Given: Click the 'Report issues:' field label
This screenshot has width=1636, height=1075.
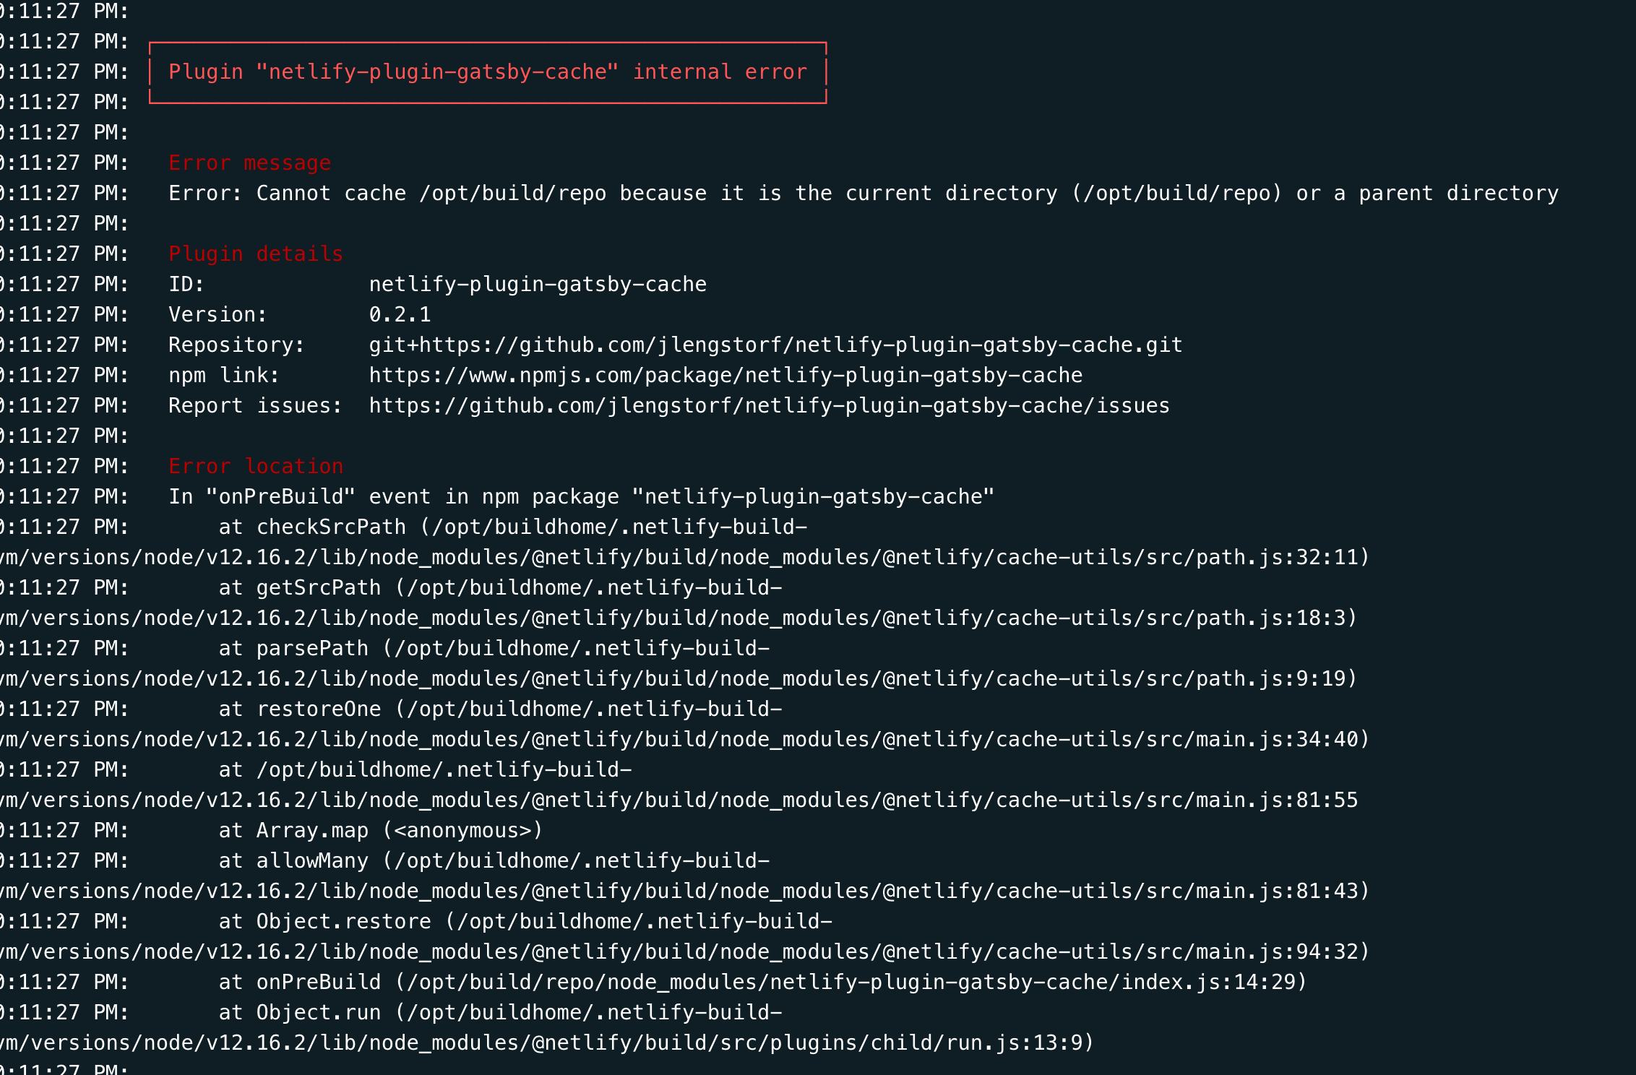Looking at the screenshot, I should coord(256,406).
